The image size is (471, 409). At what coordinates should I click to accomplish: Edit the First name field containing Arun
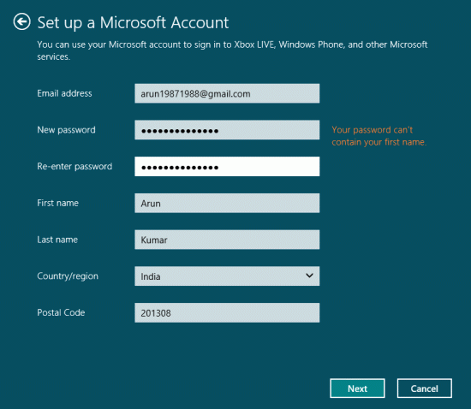(227, 203)
